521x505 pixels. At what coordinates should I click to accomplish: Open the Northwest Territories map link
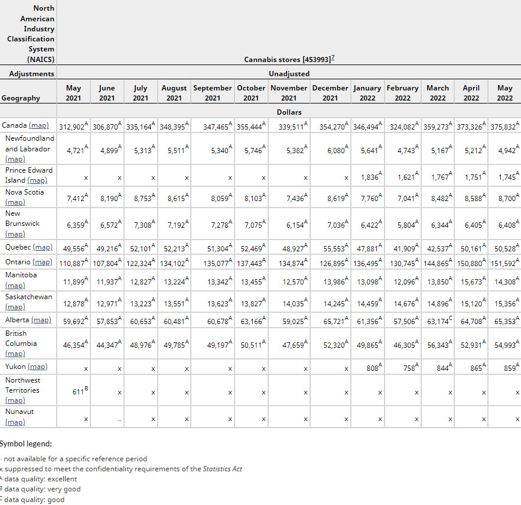pos(15,400)
